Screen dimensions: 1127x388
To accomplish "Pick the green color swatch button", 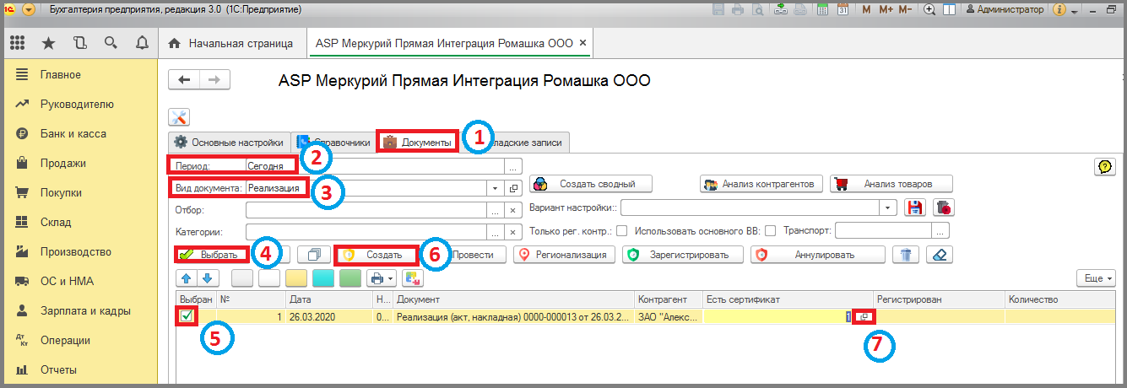I will click(351, 278).
